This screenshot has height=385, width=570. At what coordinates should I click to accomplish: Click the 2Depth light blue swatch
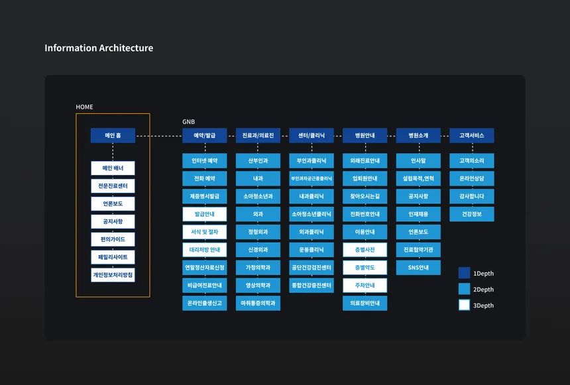(x=464, y=289)
